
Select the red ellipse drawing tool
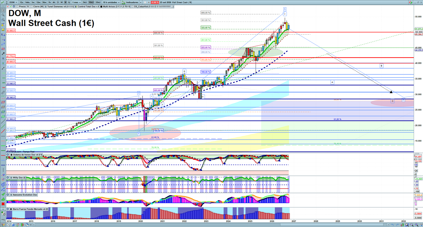click(3, 102)
